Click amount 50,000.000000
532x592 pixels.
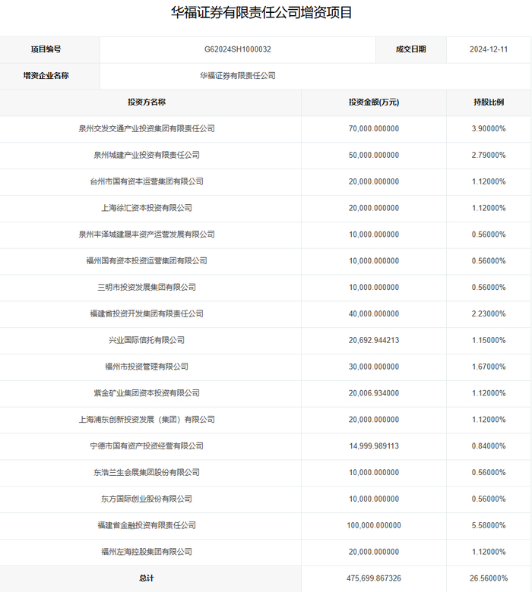pyautogui.click(x=374, y=155)
